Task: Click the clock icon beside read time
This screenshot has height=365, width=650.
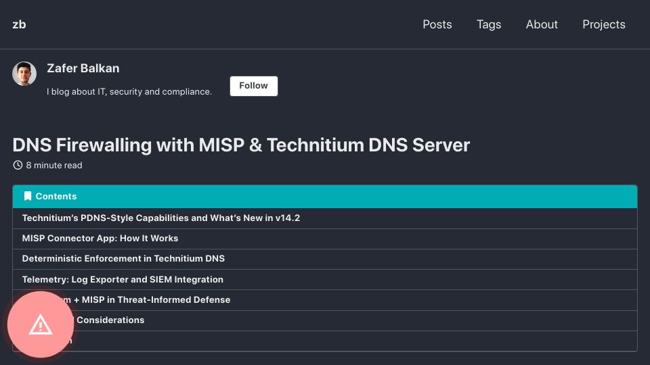Action: (18, 165)
